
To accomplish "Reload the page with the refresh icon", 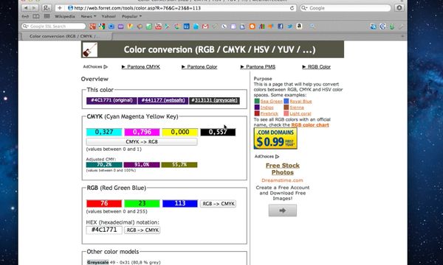I will coord(292,8).
